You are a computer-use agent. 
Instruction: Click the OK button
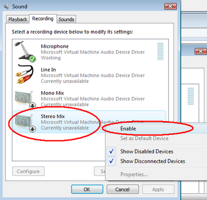tap(87, 189)
